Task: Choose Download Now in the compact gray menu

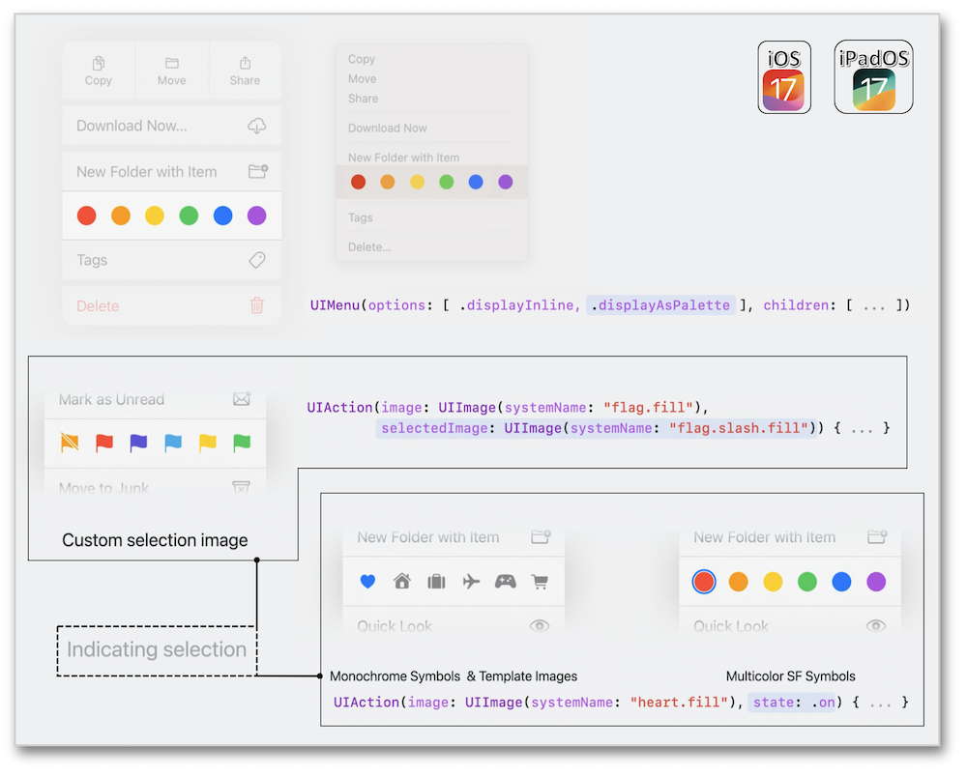Action: tap(388, 129)
